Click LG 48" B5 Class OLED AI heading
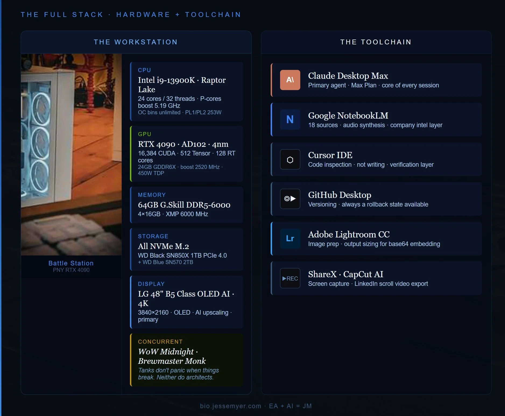The height and width of the screenshot is (416, 505). click(x=186, y=298)
